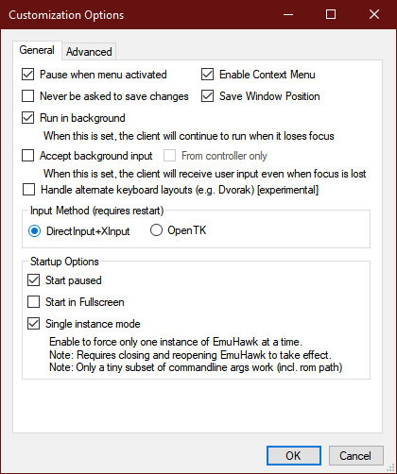Close the Customization Options window

click(374, 14)
